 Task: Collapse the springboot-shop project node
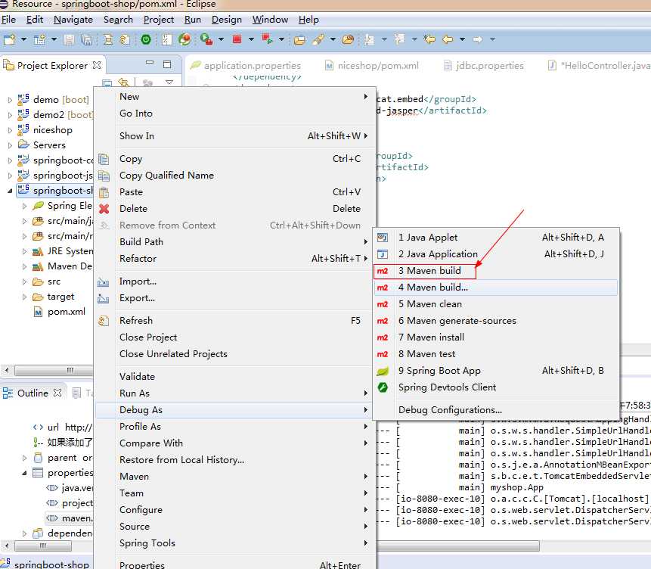[10, 191]
